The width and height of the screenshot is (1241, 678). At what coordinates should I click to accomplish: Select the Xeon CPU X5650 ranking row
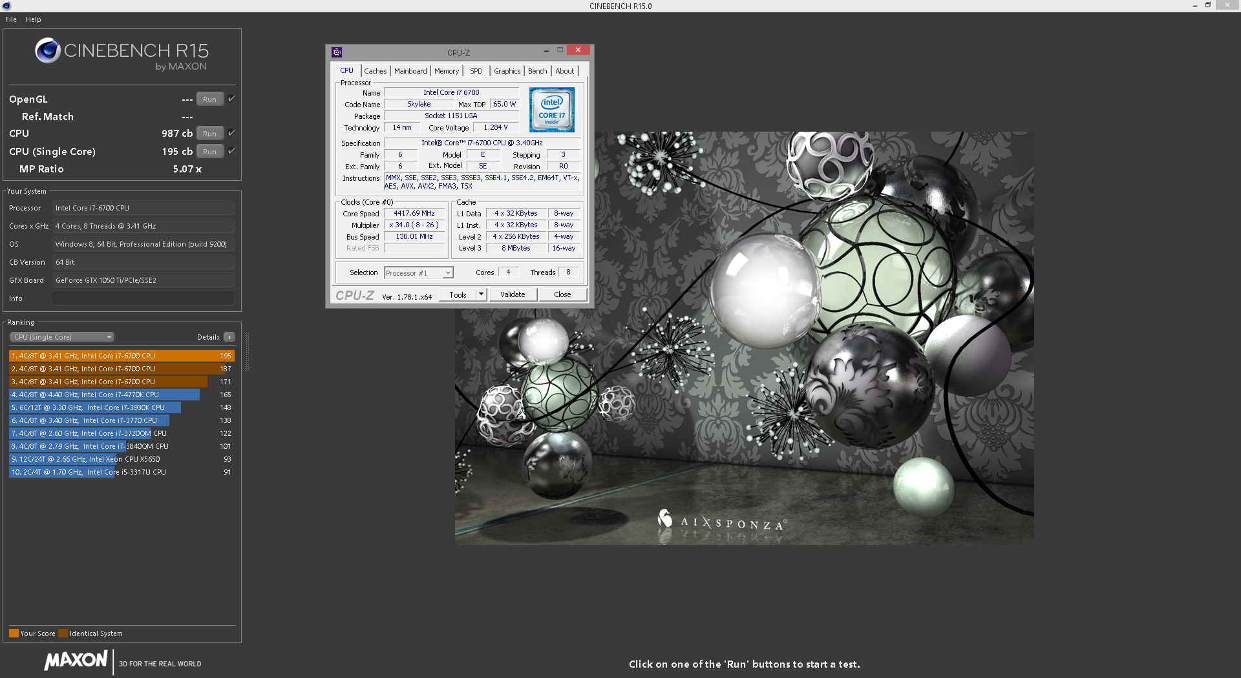pyautogui.click(x=122, y=459)
